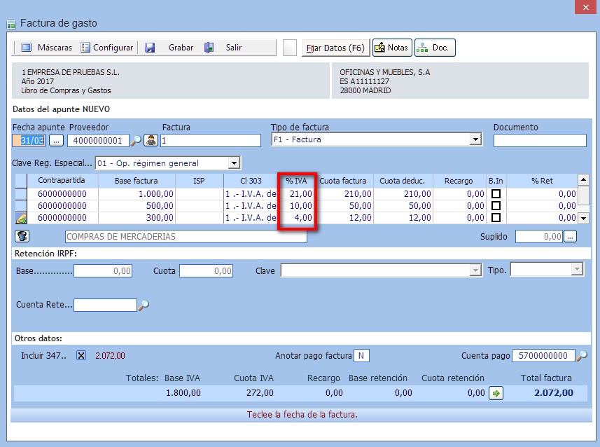Select the 4,00 % IVA cell
The width and height of the screenshot is (600, 447).
298,218
